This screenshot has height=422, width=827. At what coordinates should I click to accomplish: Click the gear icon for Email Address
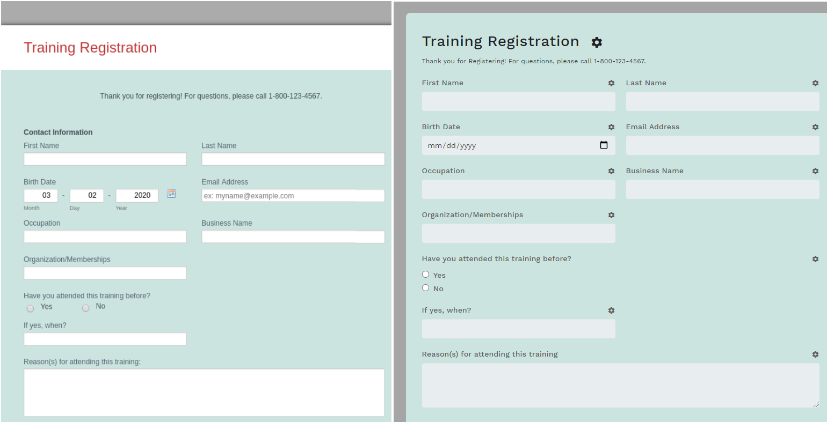pos(815,127)
